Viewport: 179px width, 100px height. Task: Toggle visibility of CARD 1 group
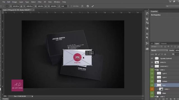pos(152,70)
